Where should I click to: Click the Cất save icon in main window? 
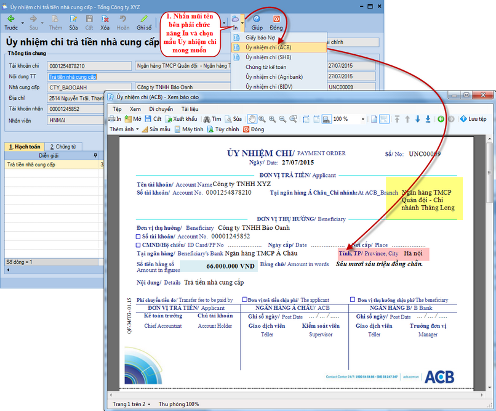point(89,19)
